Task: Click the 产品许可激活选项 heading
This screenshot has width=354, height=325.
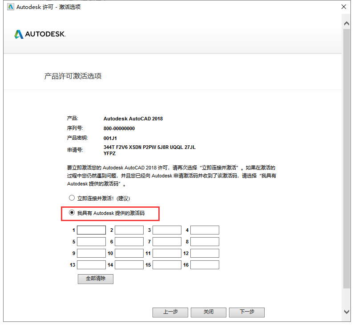Action: [72, 76]
